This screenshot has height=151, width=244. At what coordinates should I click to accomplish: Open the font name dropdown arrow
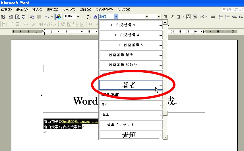pos(146,17)
